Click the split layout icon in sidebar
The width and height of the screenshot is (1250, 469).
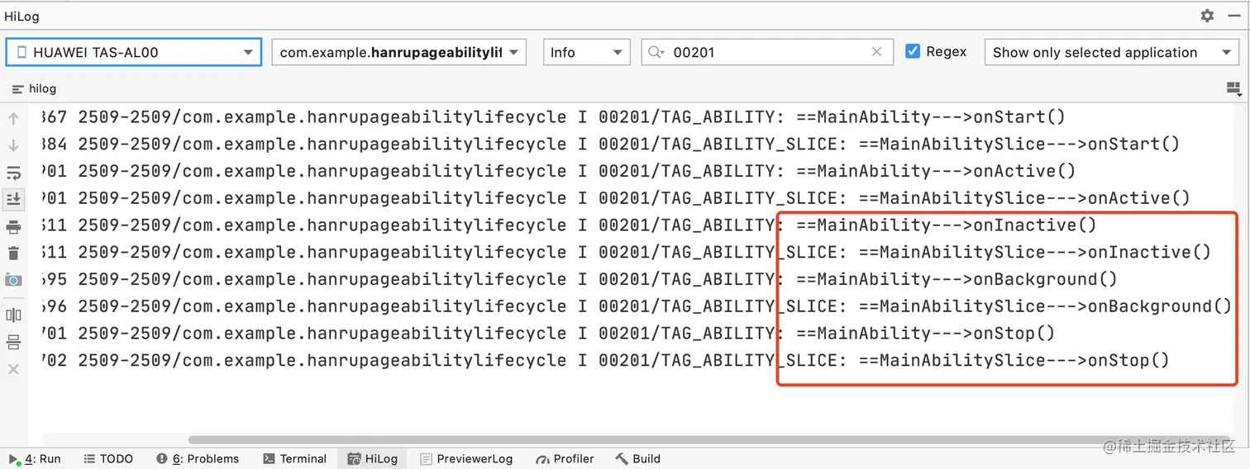pos(13,315)
